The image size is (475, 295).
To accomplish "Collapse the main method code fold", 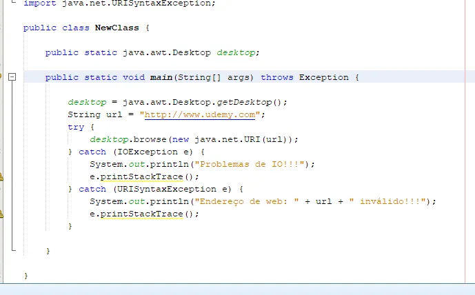I will 12,77.
